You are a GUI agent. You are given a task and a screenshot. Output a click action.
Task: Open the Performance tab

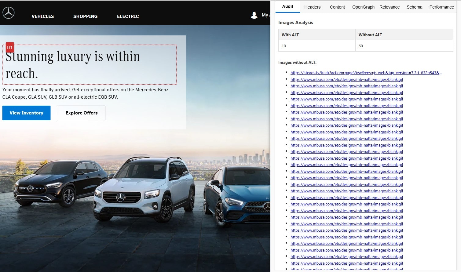click(x=441, y=7)
